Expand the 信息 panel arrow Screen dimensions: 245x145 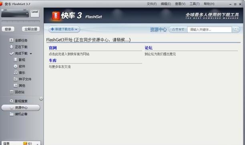tap(37, 144)
